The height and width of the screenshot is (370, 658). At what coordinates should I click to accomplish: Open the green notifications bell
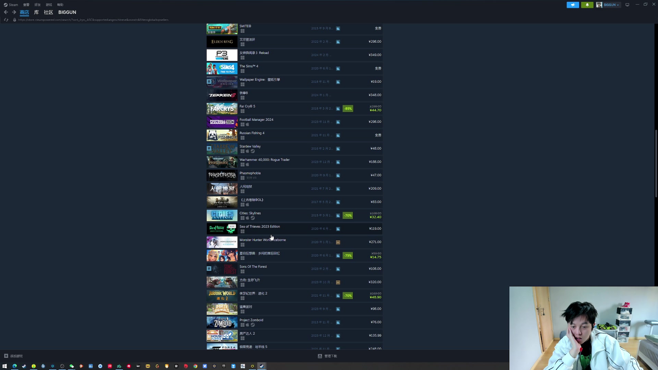point(587,5)
